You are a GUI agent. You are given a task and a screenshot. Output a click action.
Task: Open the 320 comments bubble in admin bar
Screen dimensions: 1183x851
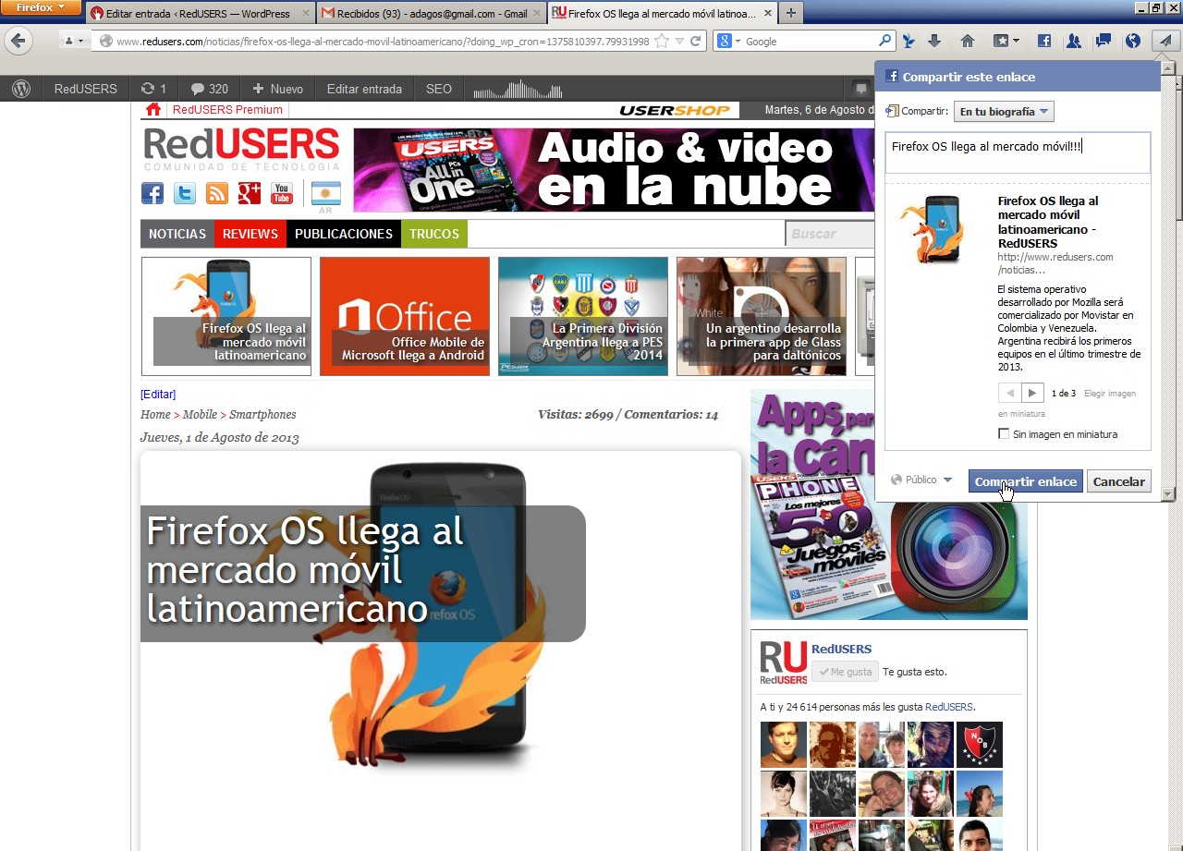coord(210,89)
